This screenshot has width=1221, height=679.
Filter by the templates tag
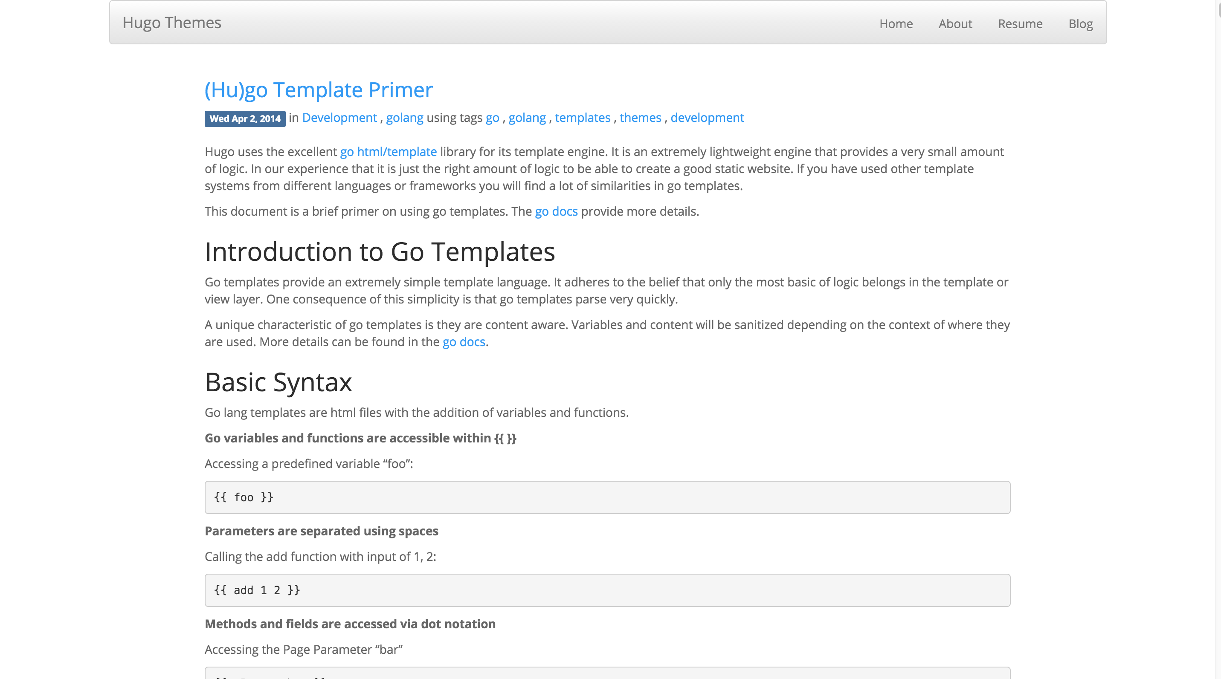click(x=583, y=118)
